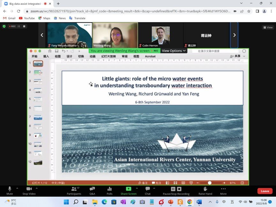Open the Translate bookmark

coord(77,18)
